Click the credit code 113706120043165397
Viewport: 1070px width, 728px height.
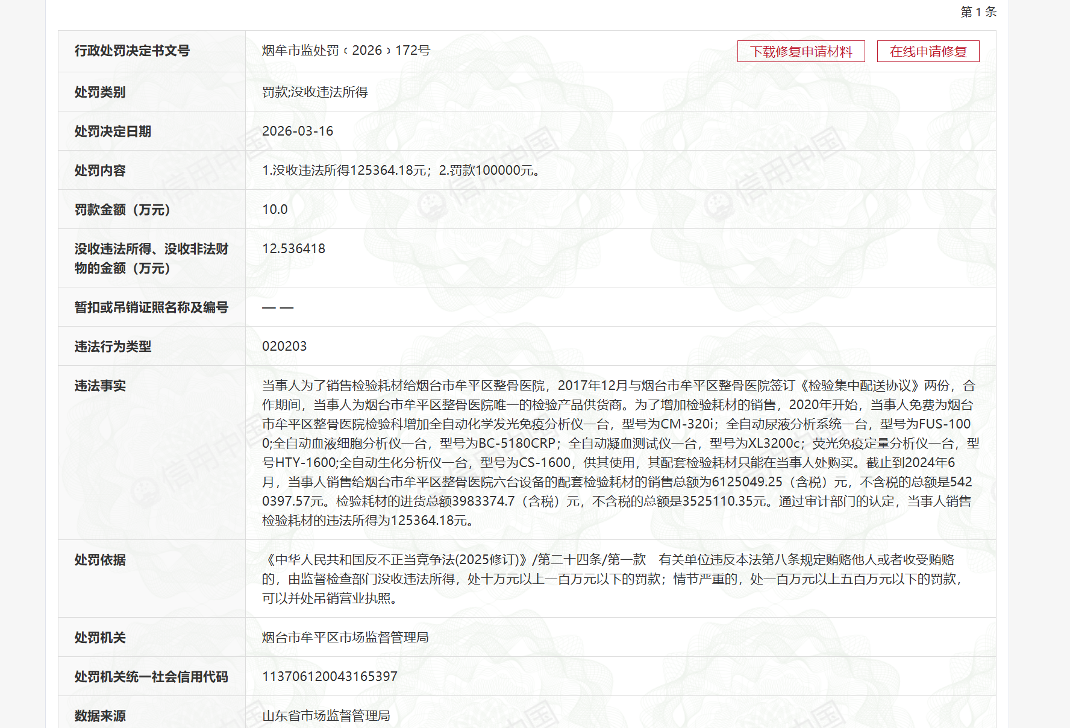tap(330, 677)
